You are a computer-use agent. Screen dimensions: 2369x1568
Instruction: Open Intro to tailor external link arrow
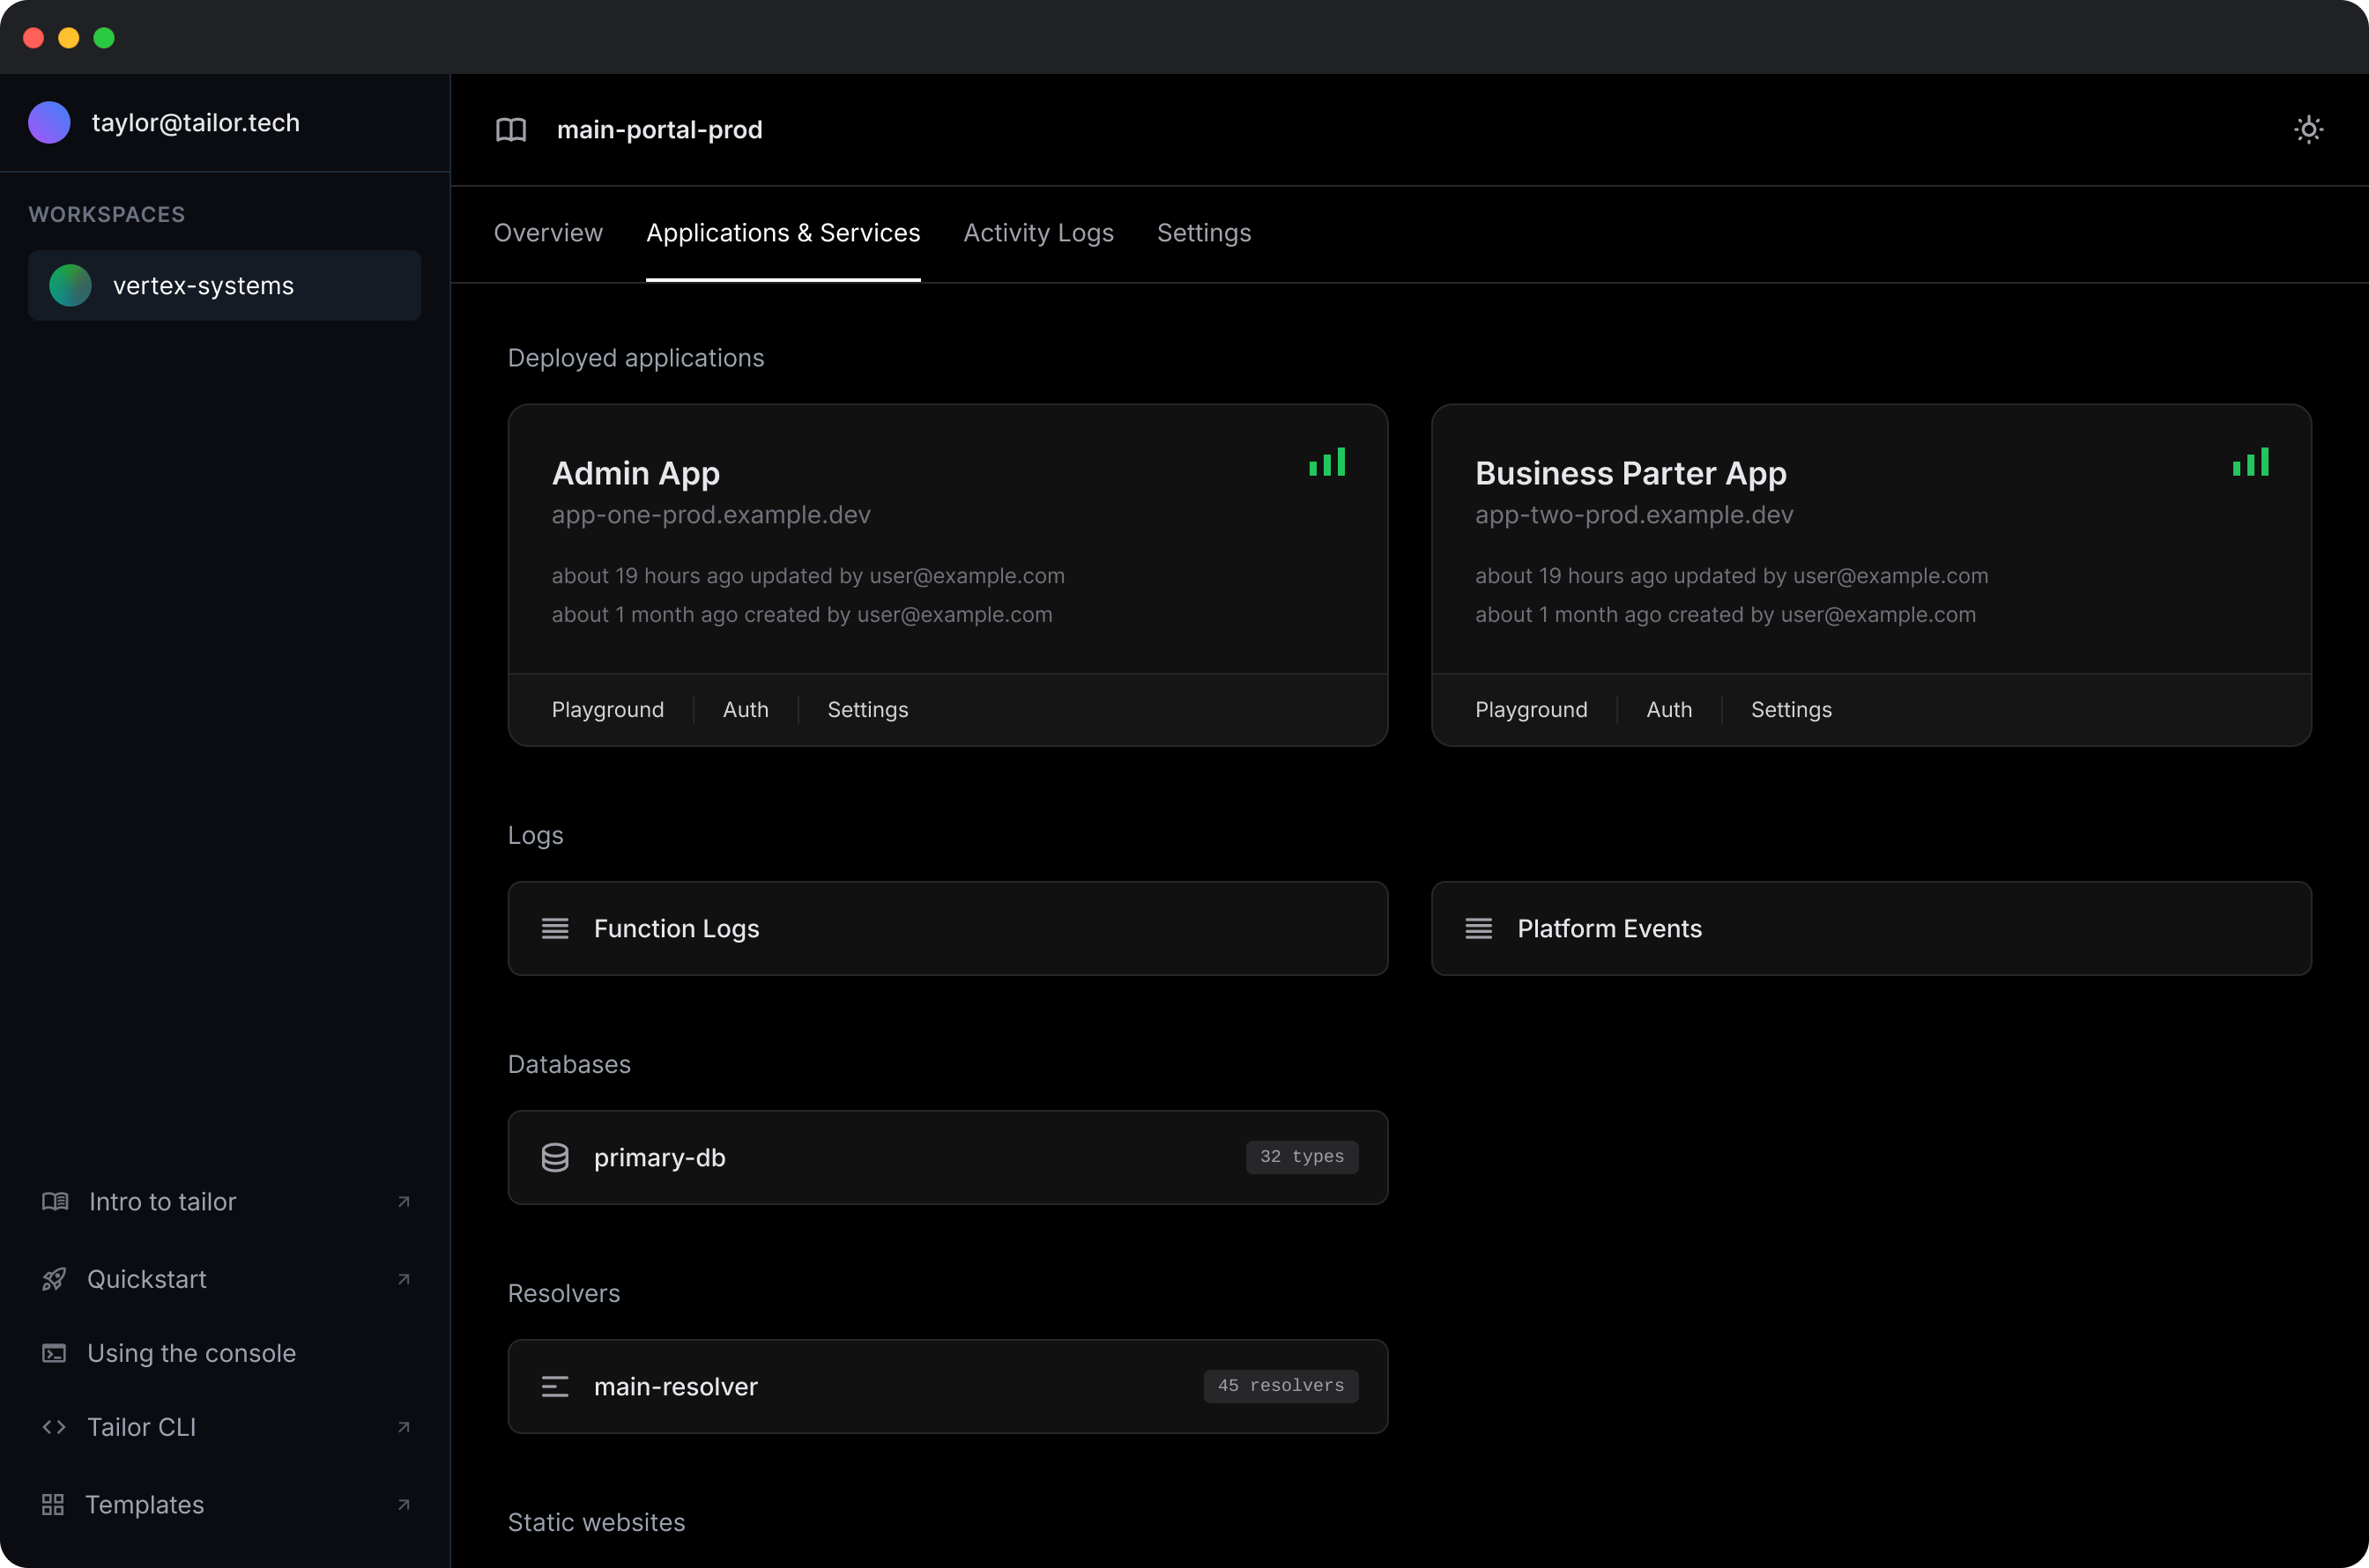[403, 1201]
